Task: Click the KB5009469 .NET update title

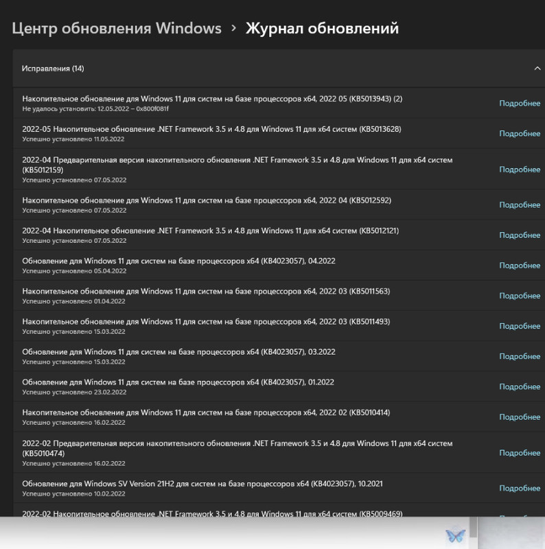Action: [212, 513]
